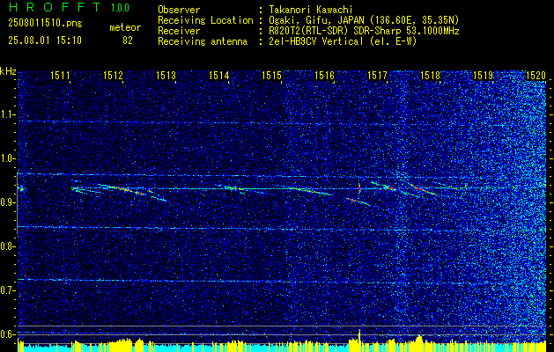Click the Observer label
Image resolution: width=554 pixels, height=352 pixels.
coord(179,10)
